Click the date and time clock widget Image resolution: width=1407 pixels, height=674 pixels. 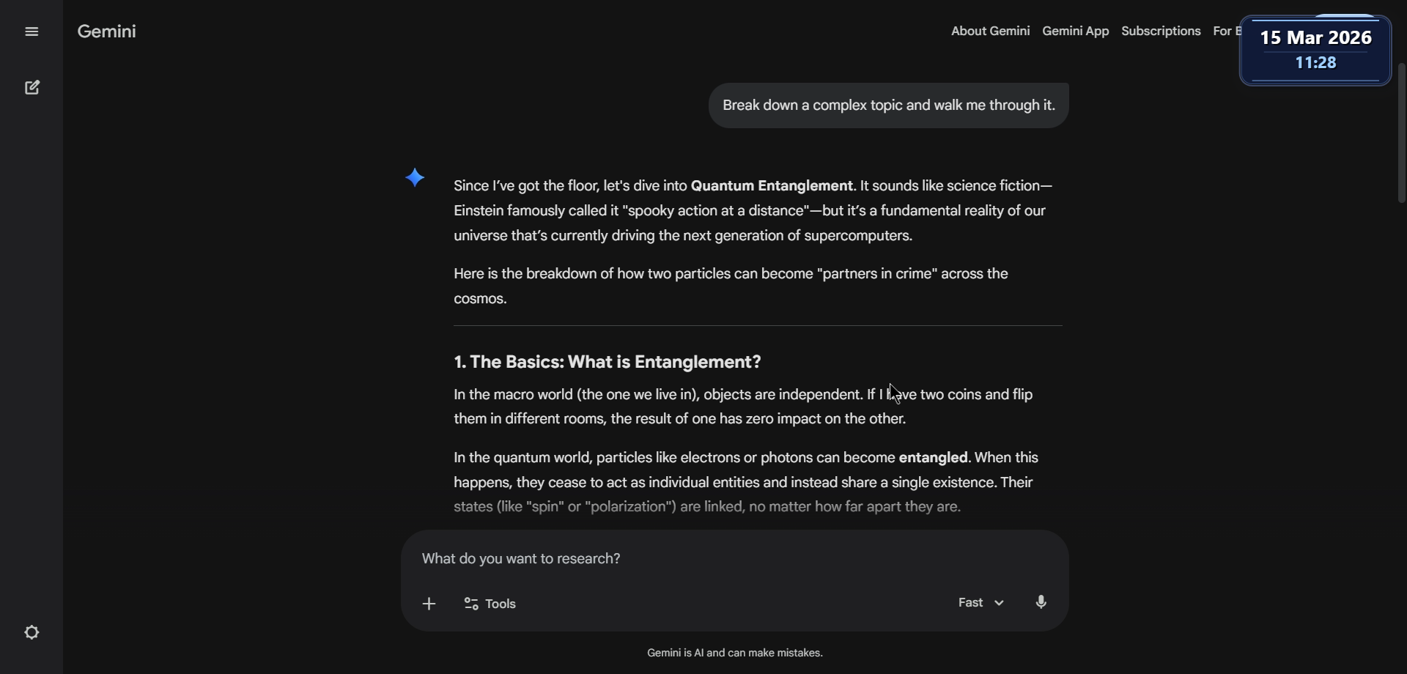pyautogui.click(x=1315, y=50)
